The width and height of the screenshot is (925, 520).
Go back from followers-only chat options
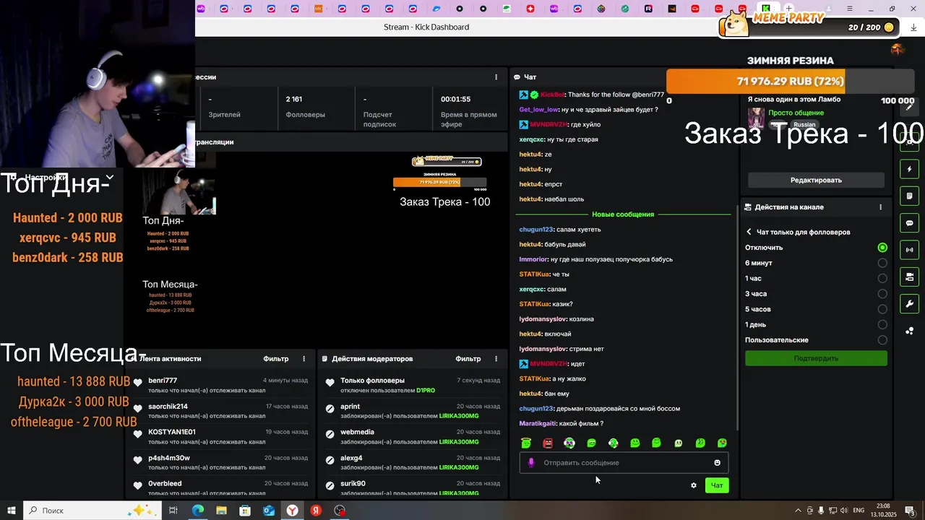[x=749, y=232]
